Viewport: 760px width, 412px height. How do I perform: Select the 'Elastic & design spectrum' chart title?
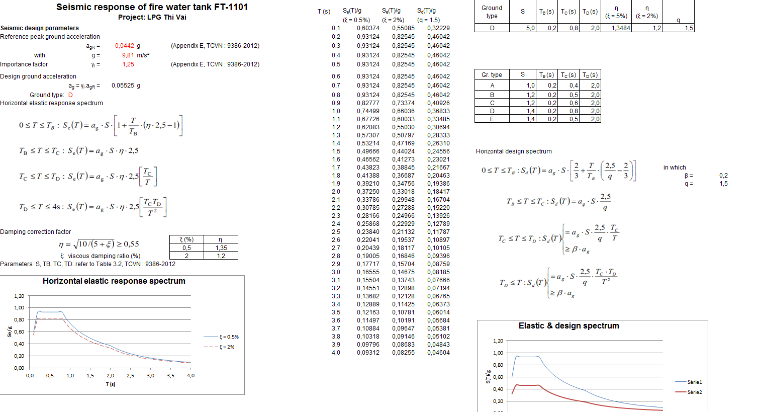[x=569, y=326]
